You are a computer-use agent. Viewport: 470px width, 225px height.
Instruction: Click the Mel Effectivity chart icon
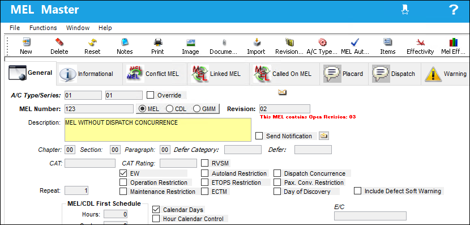tap(453, 42)
